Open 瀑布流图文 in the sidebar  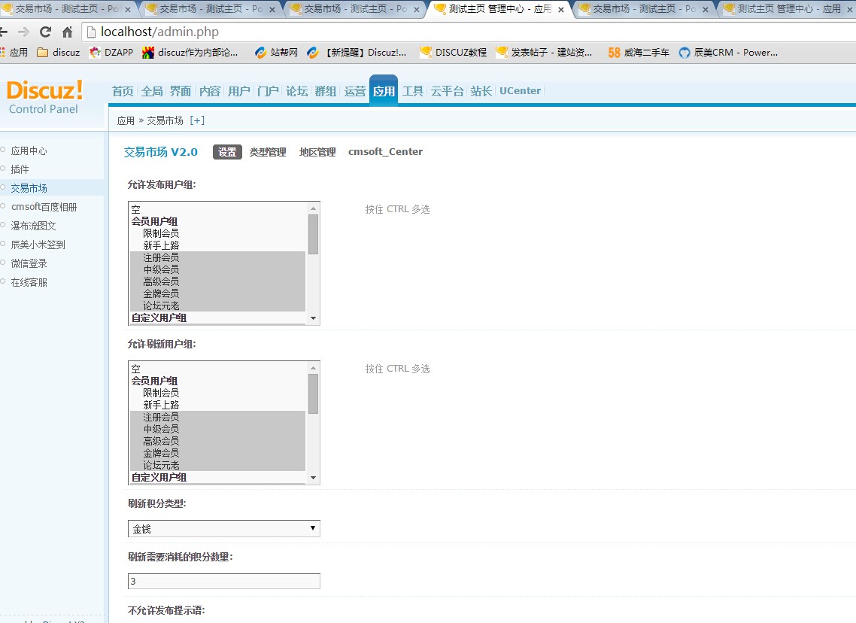(33, 226)
